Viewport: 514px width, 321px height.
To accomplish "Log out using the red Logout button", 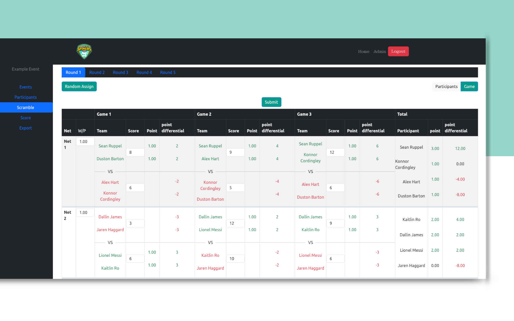I will (398, 51).
